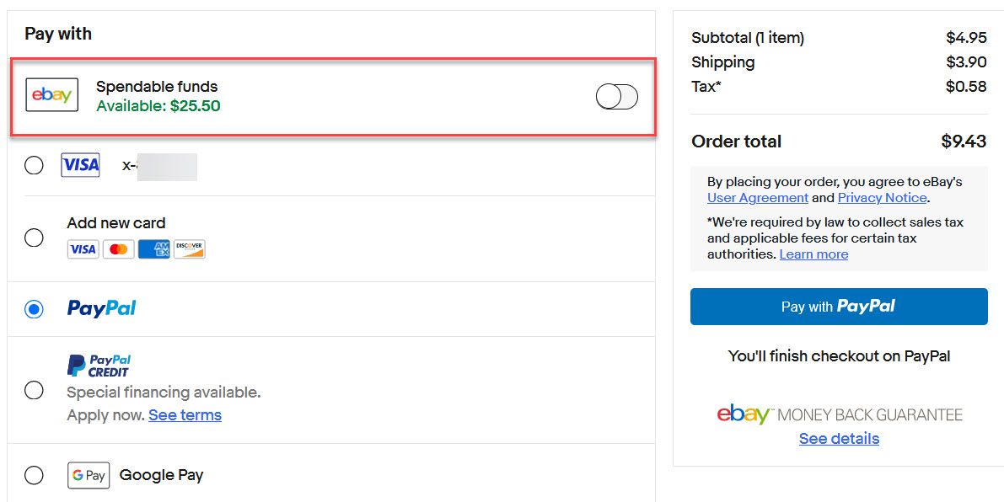Open See terms for PayPal Credit
This screenshot has width=1004, height=502.
[185, 415]
